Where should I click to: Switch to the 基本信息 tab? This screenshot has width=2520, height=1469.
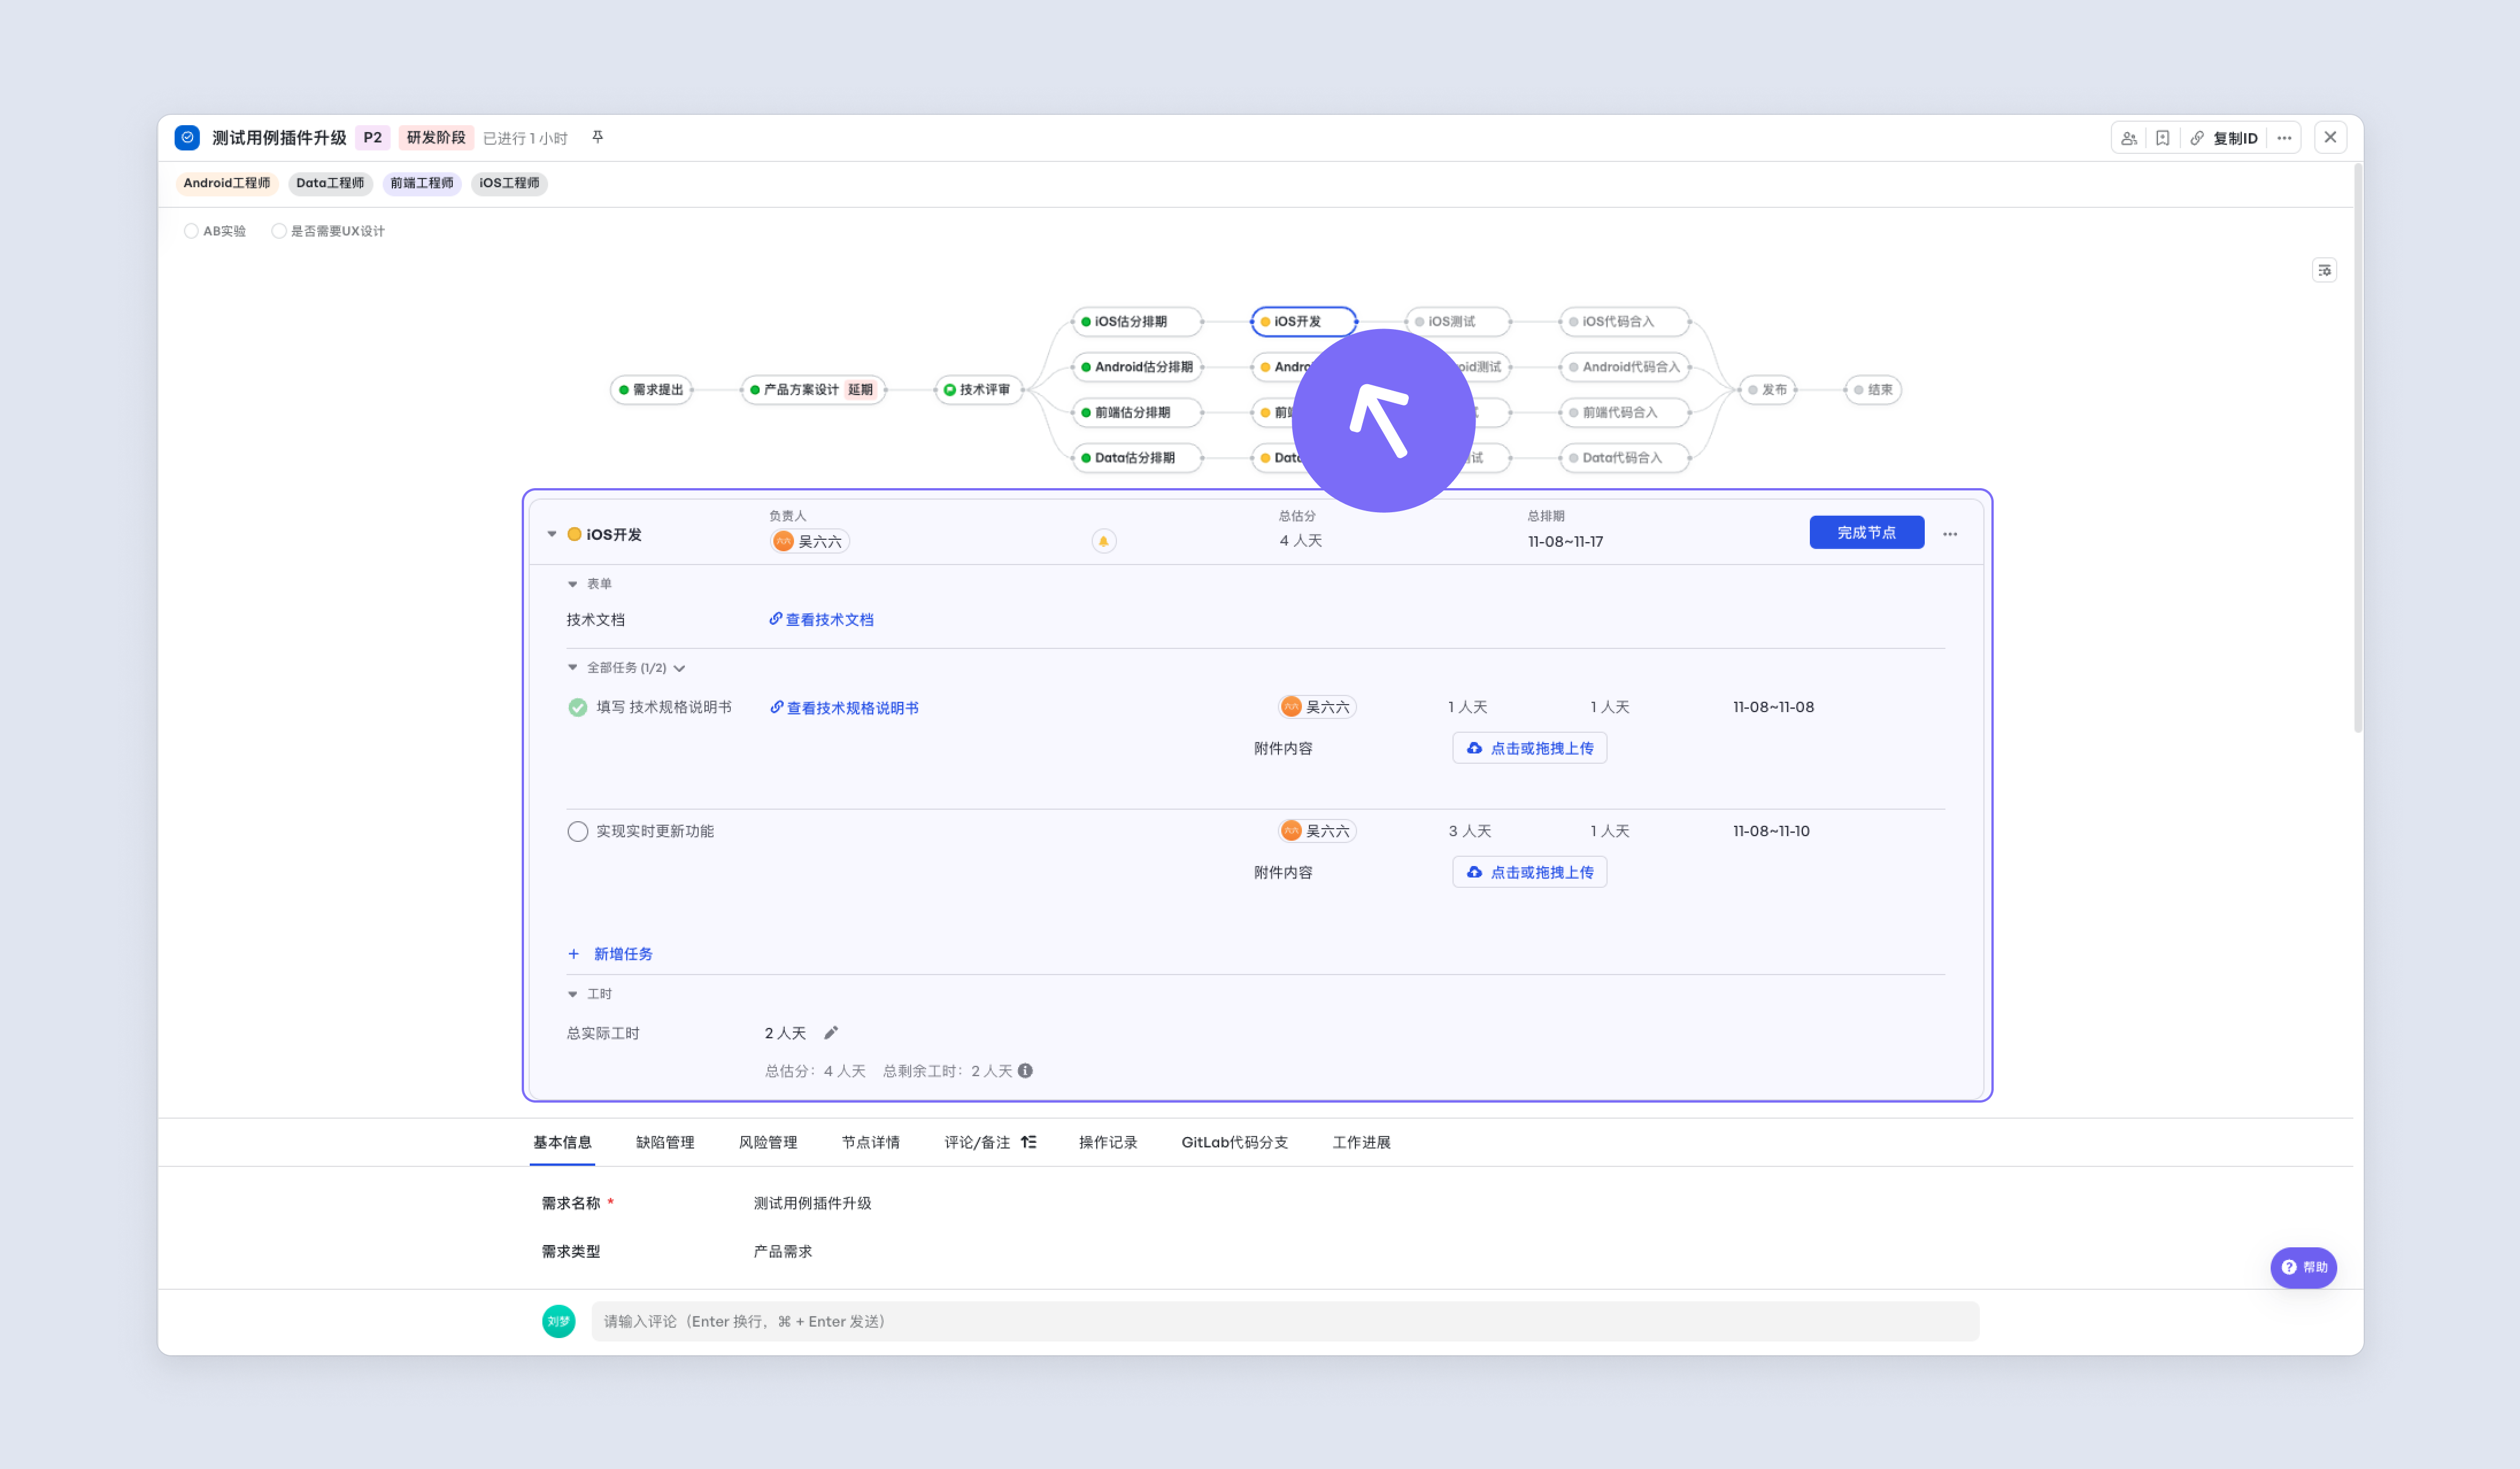click(562, 1141)
